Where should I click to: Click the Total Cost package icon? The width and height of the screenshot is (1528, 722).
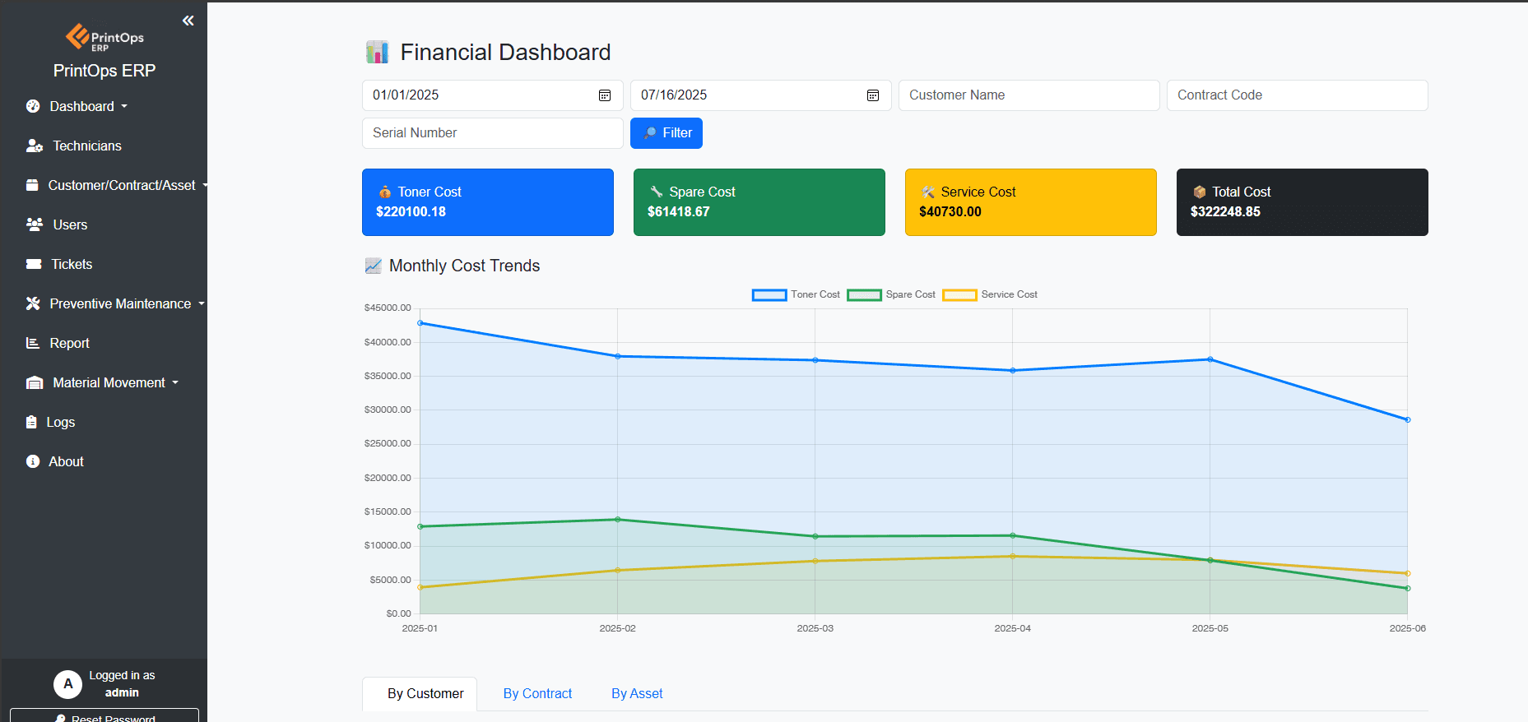1199,192
